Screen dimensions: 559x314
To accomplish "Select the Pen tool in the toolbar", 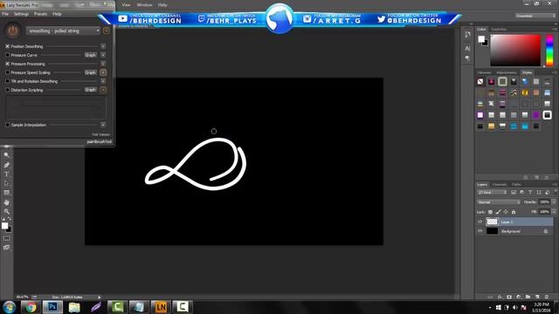I will point(6,165).
